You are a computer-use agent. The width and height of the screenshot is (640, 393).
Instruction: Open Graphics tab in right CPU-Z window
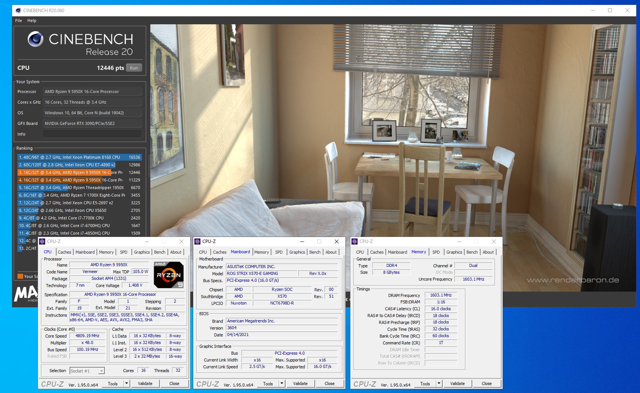(454, 252)
